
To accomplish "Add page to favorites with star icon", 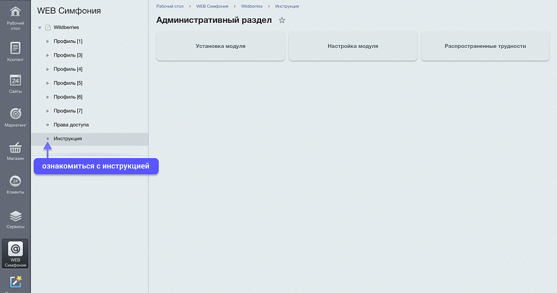I will (x=282, y=20).
